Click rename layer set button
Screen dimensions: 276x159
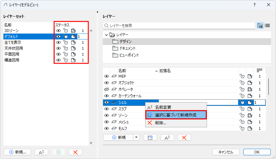click(x=41, y=152)
